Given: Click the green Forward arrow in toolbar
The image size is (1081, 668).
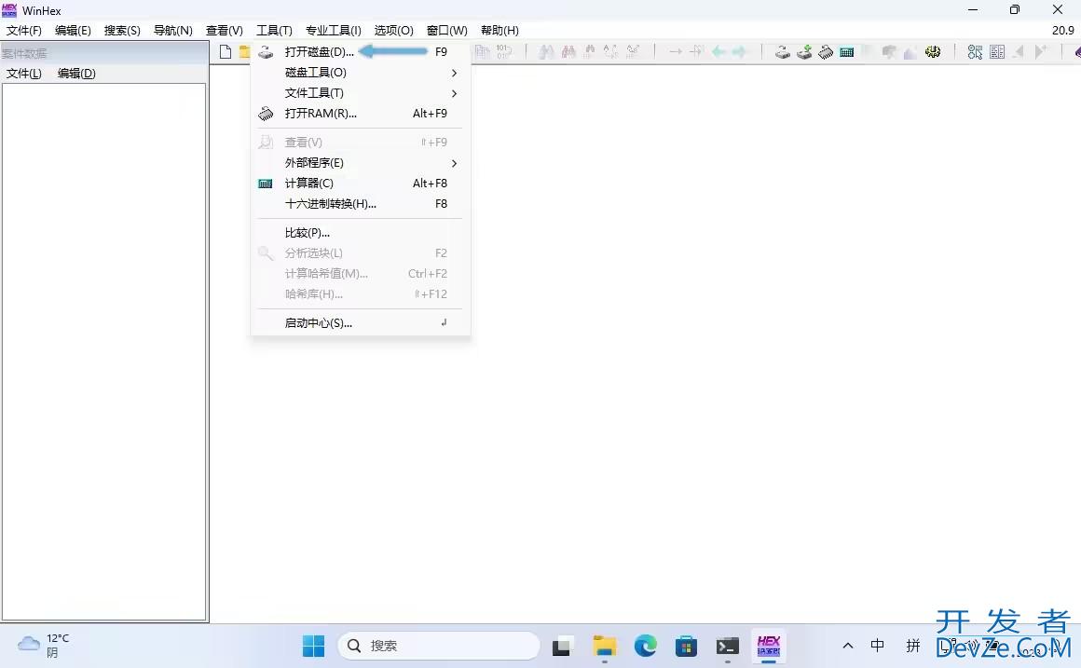Looking at the screenshot, I should tap(739, 51).
